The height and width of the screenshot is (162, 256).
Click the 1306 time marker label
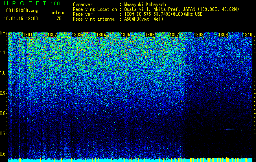point(150,35)
